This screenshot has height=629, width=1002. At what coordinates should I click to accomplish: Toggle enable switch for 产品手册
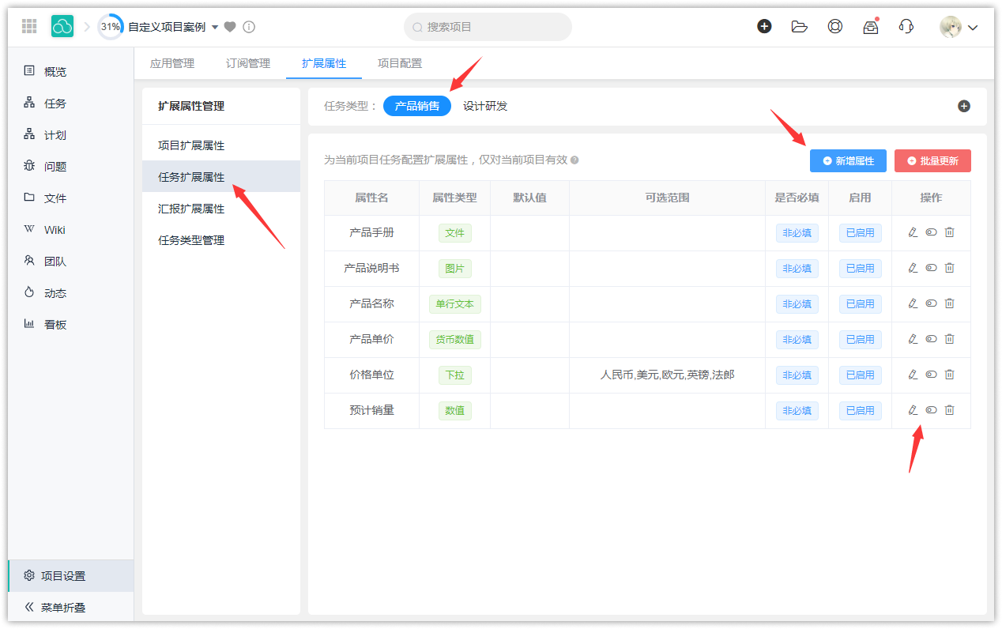(931, 232)
